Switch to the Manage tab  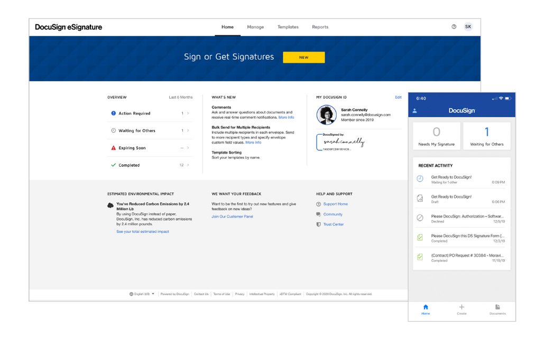pos(255,27)
